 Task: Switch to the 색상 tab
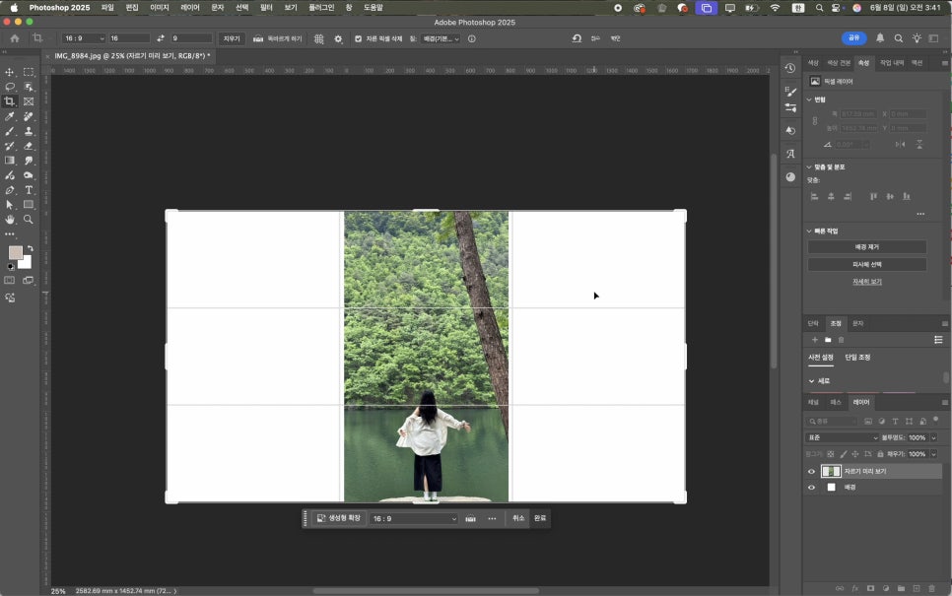[x=813, y=63]
